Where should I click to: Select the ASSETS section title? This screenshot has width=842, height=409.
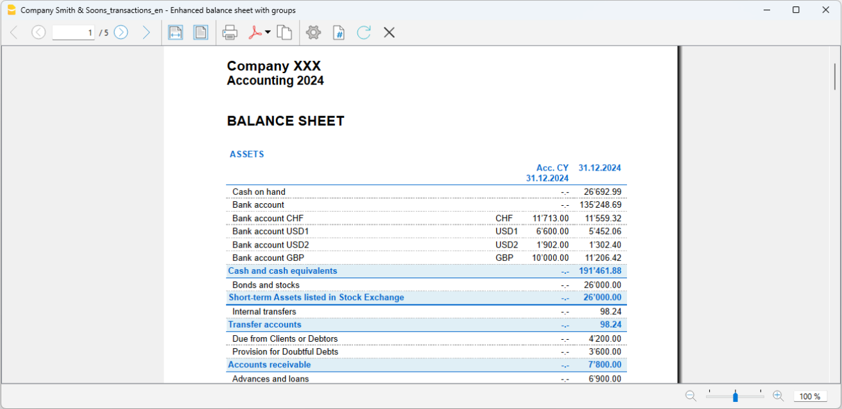tap(247, 154)
